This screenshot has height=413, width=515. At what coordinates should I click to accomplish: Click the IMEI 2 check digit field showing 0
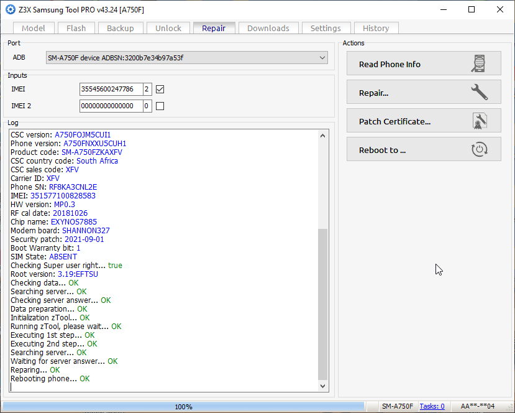(x=147, y=106)
